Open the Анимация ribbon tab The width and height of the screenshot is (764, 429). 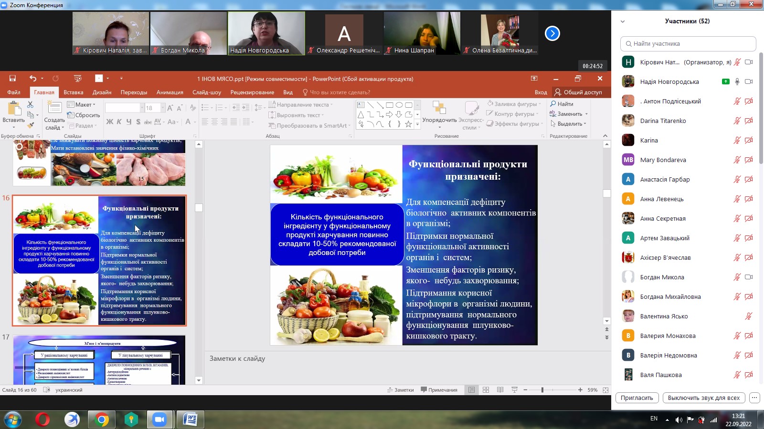click(170, 92)
